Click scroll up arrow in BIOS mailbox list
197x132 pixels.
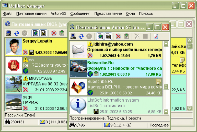[189, 40]
